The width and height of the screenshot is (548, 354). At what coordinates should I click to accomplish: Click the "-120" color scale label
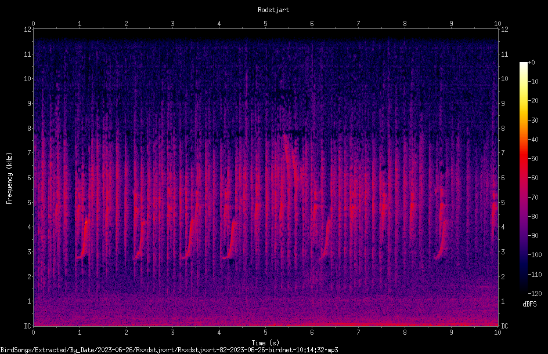[x=535, y=294]
